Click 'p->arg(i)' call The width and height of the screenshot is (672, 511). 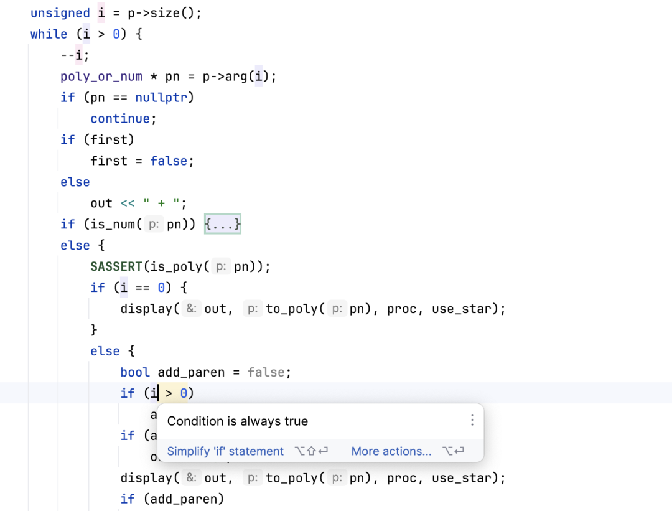(x=236, y=77)
